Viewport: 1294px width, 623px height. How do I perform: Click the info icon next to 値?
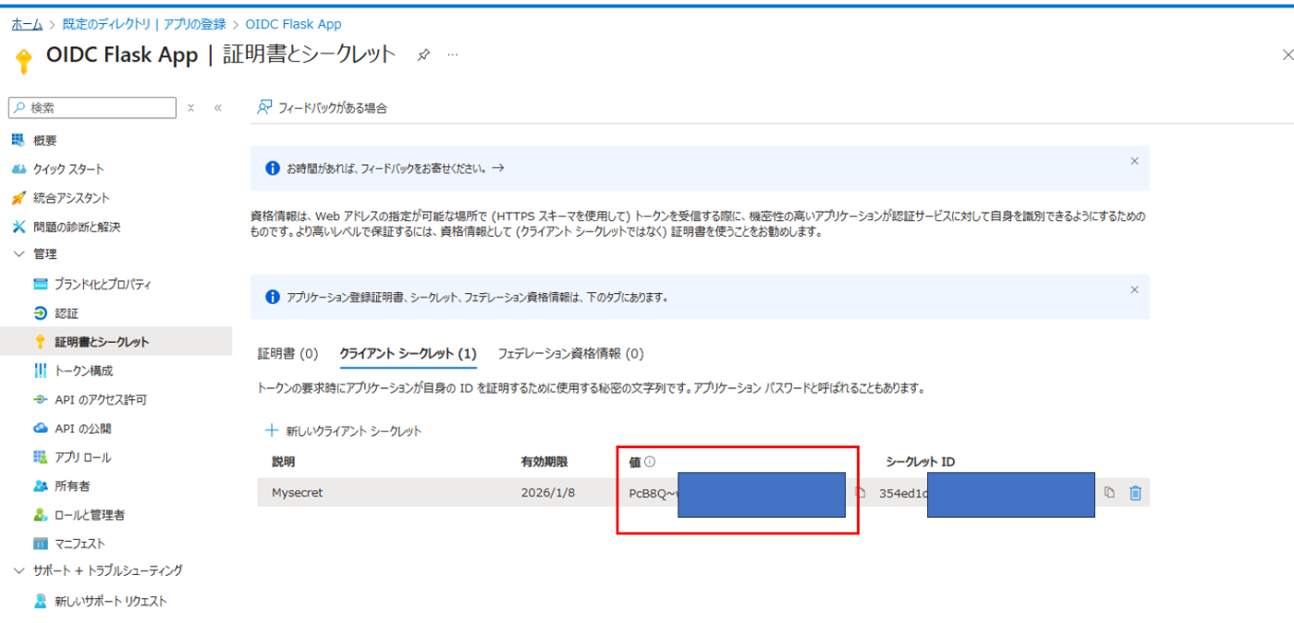[x=650, y=461]
